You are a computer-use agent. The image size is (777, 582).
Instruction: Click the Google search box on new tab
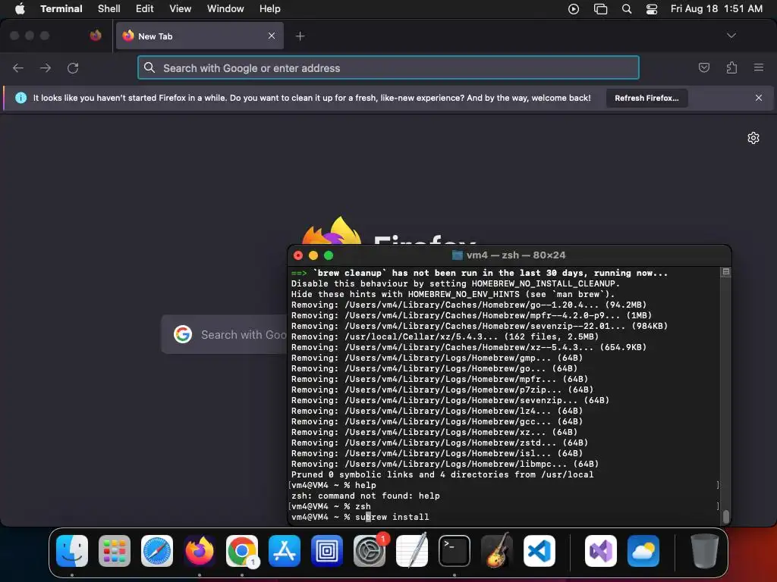(225, 334)
